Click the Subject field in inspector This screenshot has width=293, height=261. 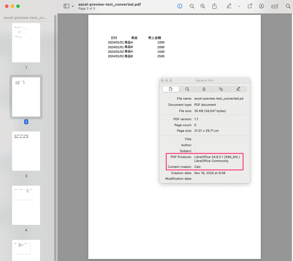[195, 151]
